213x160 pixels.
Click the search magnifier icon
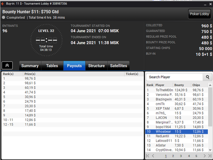pyautogui.click(x=208, y=77)
